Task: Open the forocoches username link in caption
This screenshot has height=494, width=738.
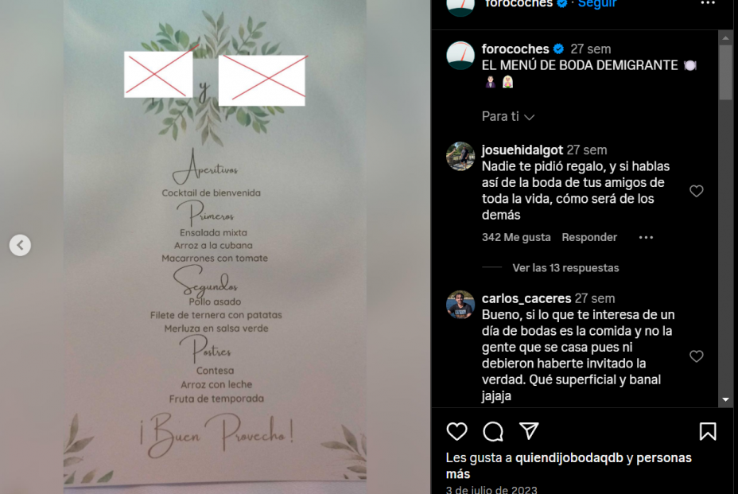Action: tap(515, 49)
